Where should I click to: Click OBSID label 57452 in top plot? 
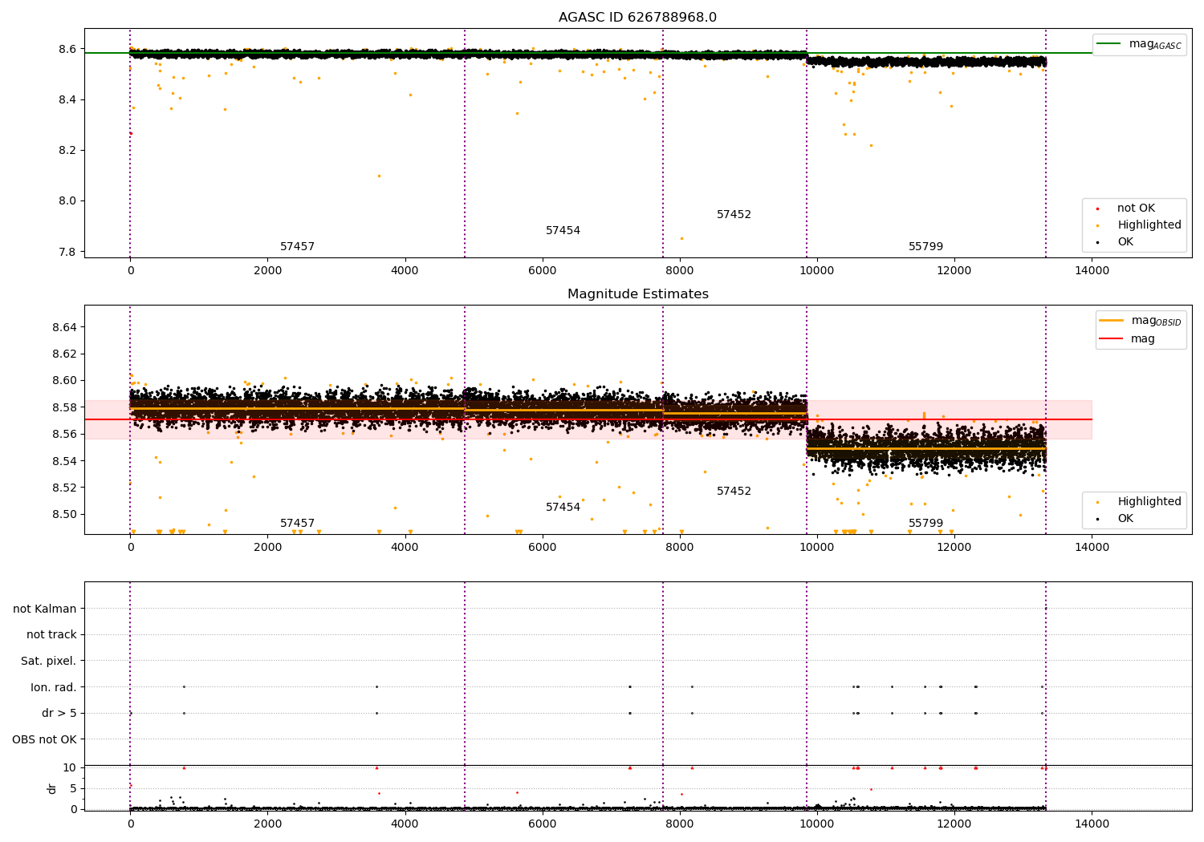point(734,215)
